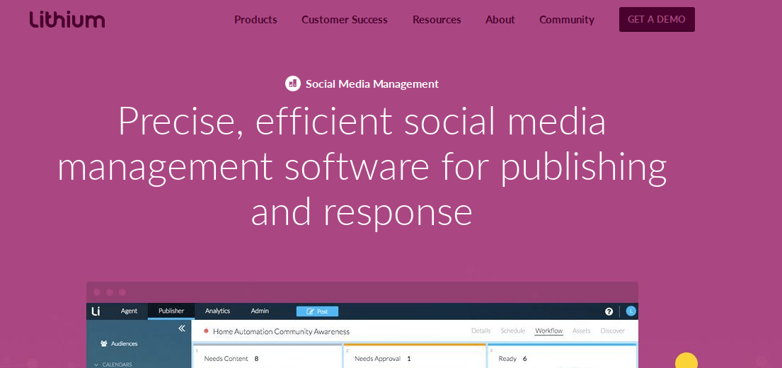782x368 pixels.
Task: Open the Discover tab
Action: pyautogui.click(x=612, y=330)
